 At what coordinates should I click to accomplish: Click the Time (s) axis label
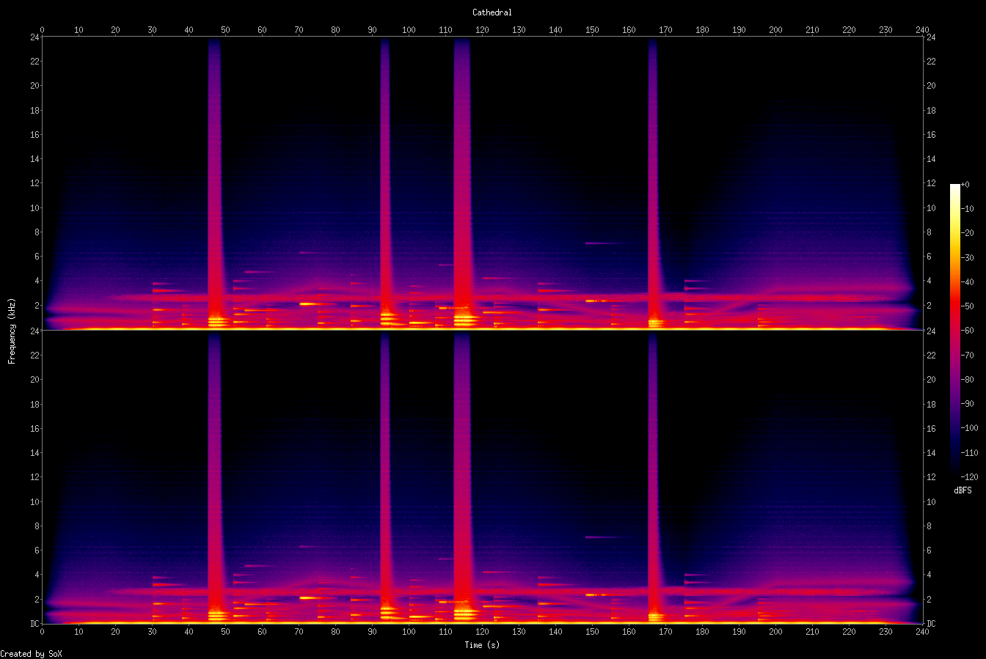point(481,645)
